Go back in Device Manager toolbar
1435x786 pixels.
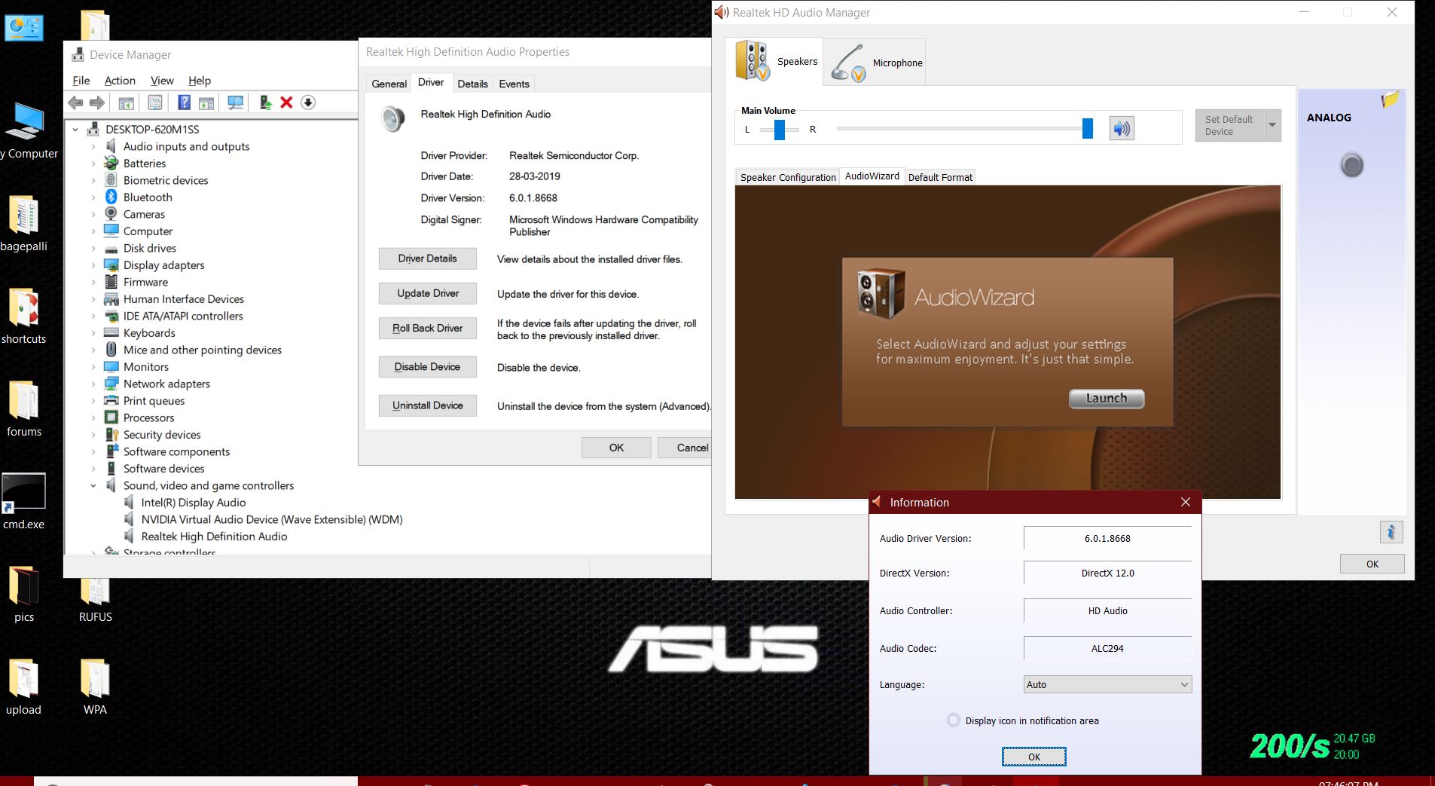tap(75, 102)
